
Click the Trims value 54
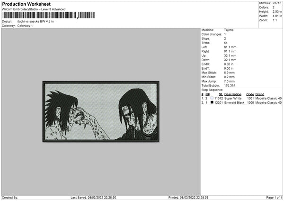pos(226,43)
